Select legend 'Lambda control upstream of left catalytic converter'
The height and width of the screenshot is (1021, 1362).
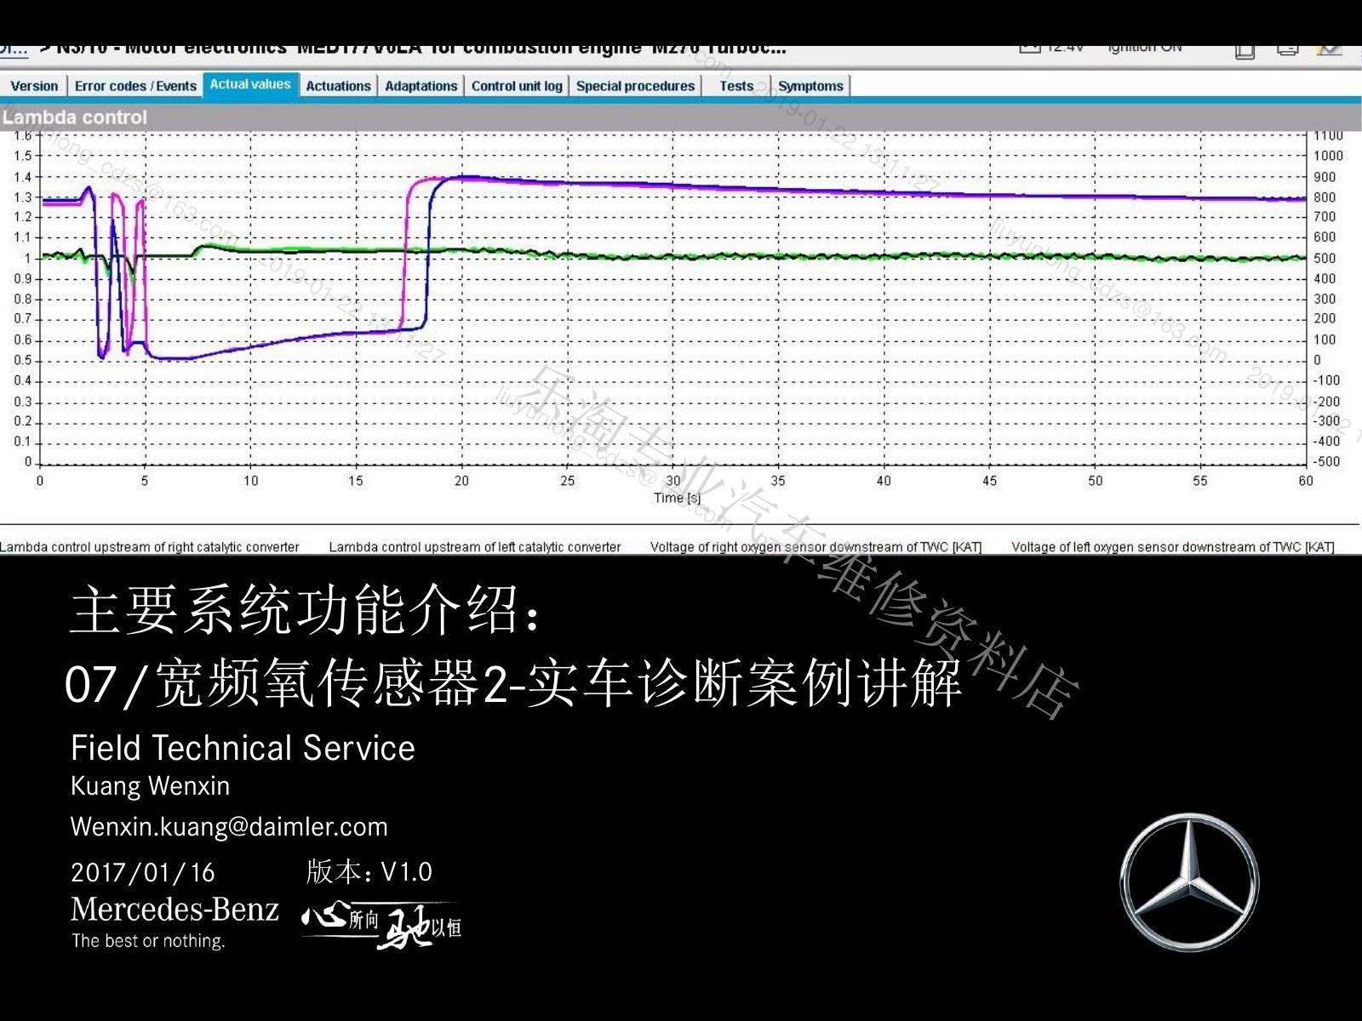[475, 547]
